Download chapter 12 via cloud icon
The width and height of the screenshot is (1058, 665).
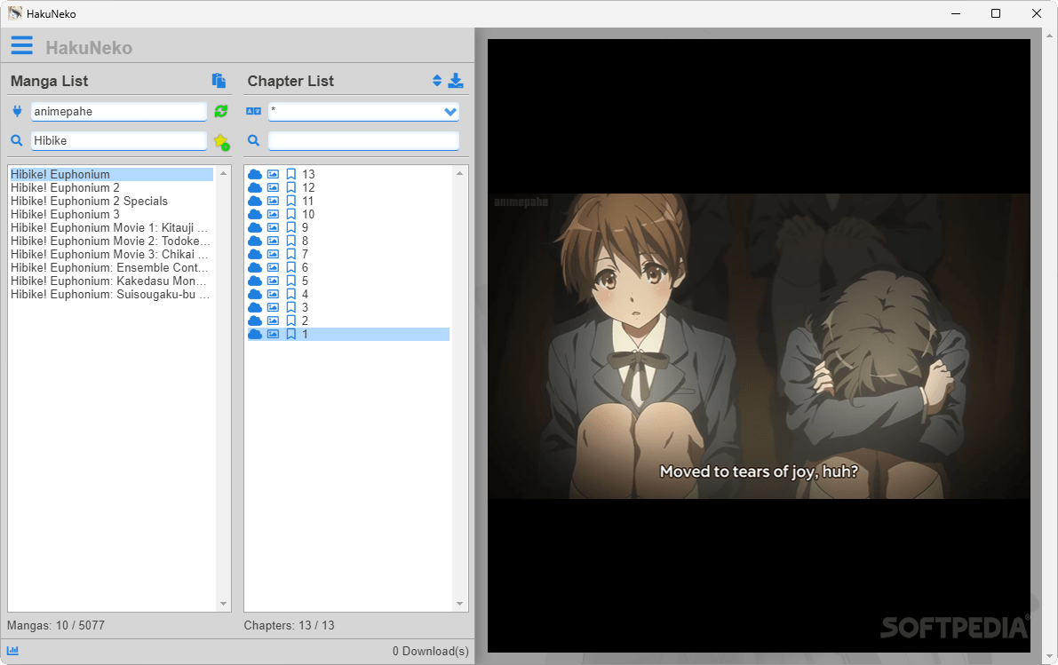[x=255, y=187]
